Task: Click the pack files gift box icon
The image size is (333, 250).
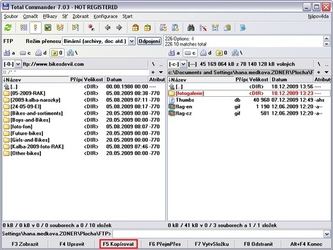Action: click(x=135, y=28)
